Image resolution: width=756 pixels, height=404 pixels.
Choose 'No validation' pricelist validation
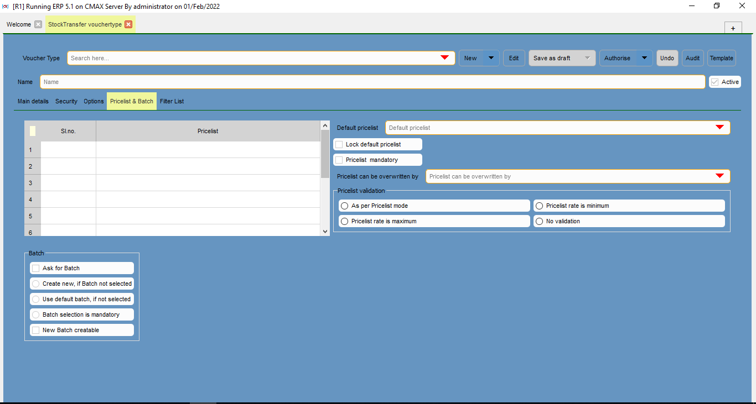point(539,221)
